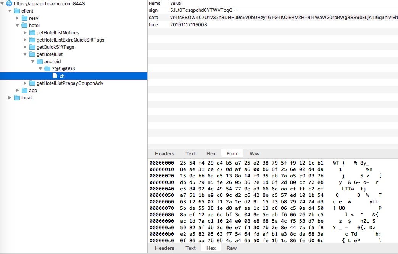Select the getHotelListNotices tree label
398x254 pixels.
pyautogui.click(x=58, y=32)
